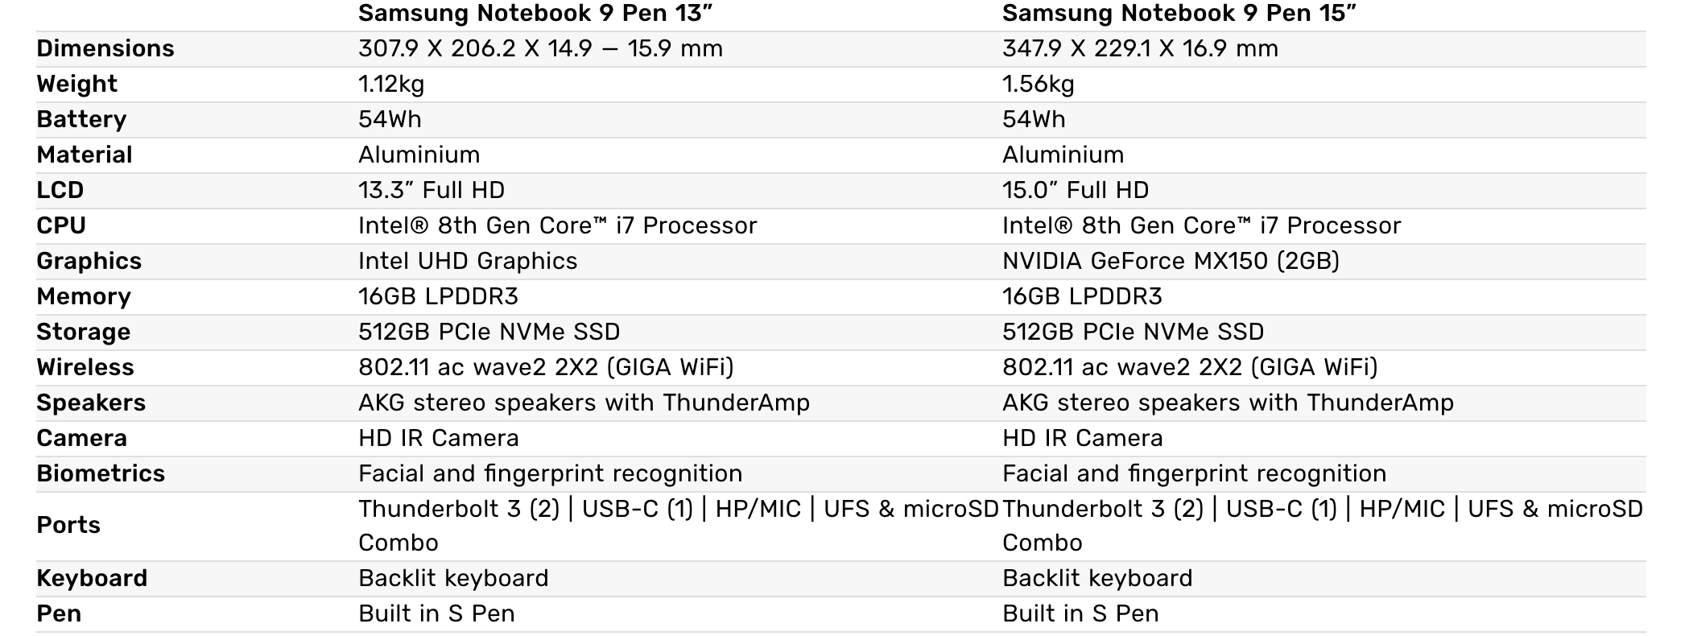Select the Wireless row label
The image size is (1689, 636).
point(85,367)
